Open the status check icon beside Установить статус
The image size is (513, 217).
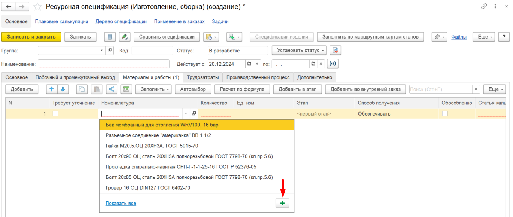click(x=336, y=50)
